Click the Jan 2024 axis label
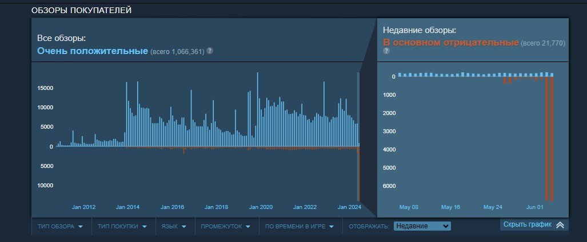587x242 pixels. 349,207
